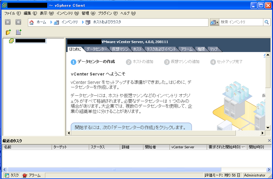
Task: Click 評価モード: 残り 56 日 status text
Action: [222, 175]
